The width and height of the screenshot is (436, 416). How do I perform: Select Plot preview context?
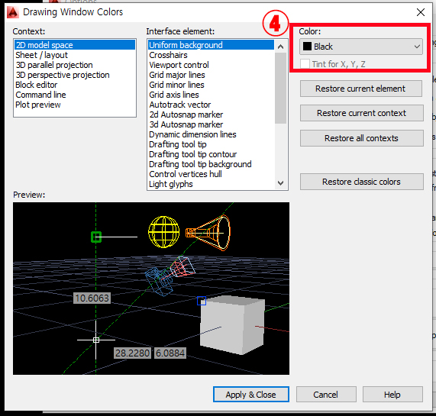tap(75, 105)
